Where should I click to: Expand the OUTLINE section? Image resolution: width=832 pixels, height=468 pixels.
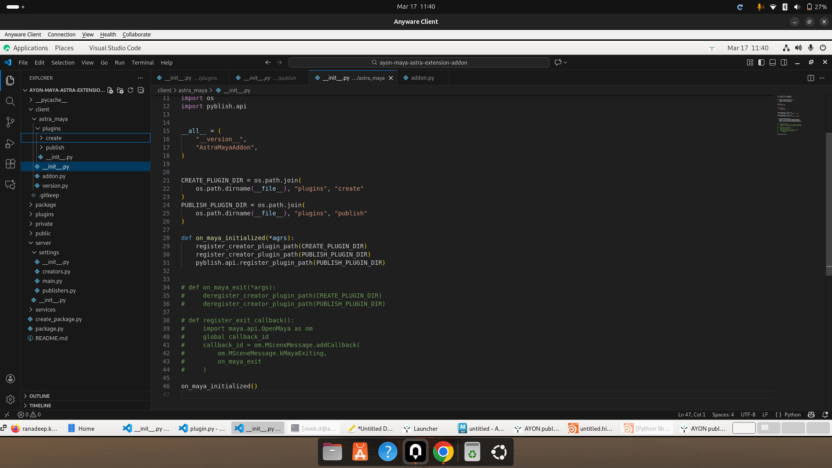pyautogui.click(x=39, y=396)
